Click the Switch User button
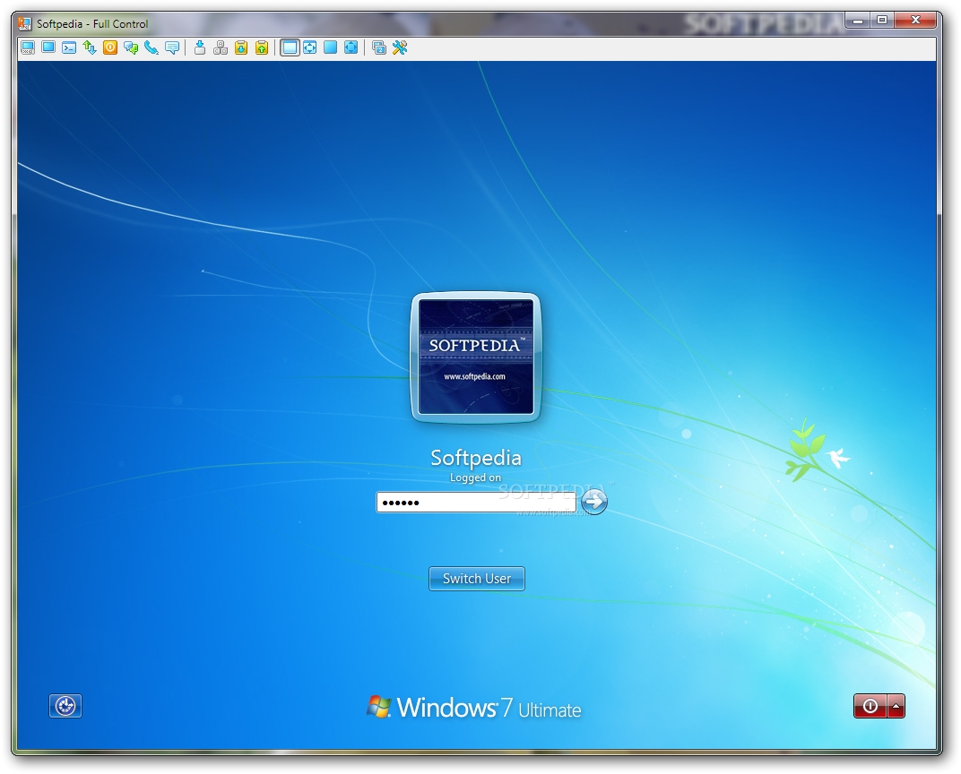The height and width of the screenshot is (774, 961). (477, 579)
